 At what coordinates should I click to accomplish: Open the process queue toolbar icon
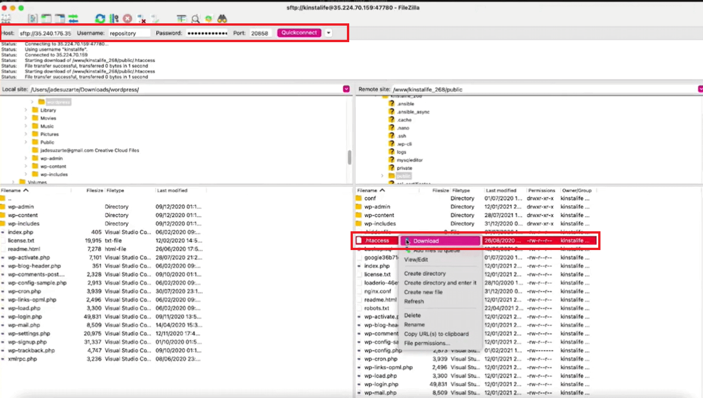tap(114, 19)
